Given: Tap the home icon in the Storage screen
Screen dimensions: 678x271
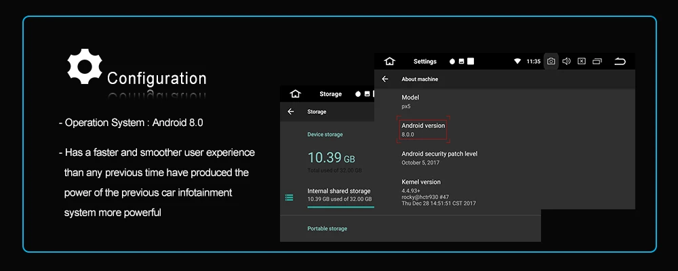Looking at the screenshot, I should click(296, 93).
